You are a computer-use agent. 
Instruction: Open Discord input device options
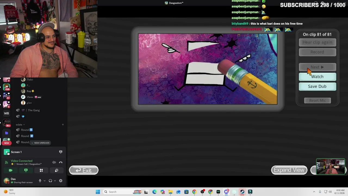pyautogui.click(x=45, y=181)
